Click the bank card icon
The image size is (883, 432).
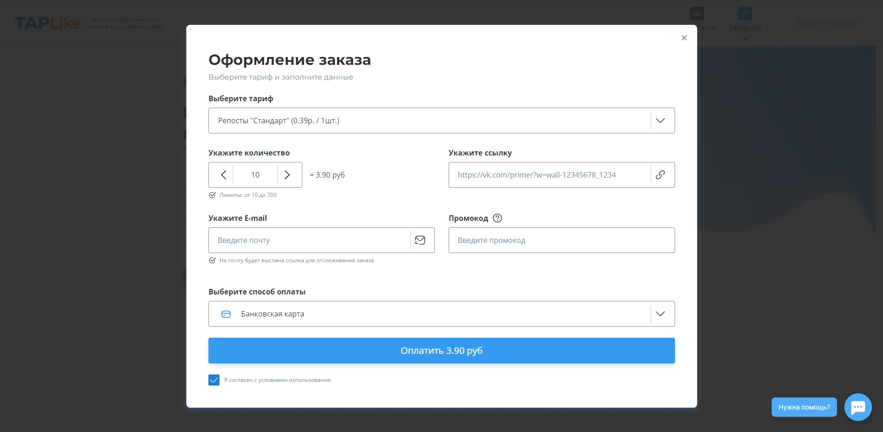(226, 314)
